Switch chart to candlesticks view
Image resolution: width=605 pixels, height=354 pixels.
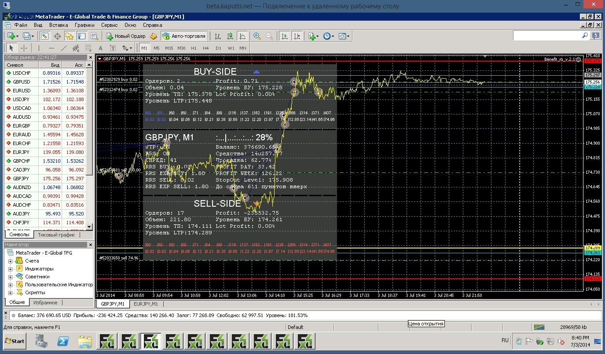click(230, 36)
